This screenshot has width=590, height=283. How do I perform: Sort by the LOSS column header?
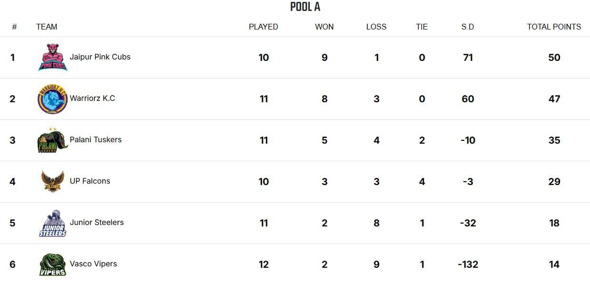coord(376,27)
